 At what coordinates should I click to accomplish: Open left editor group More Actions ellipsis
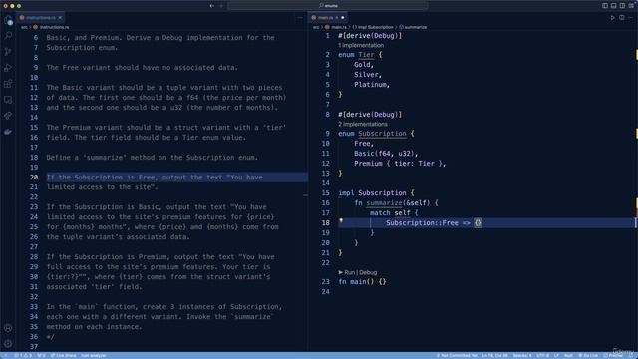[x=300, y=18]
